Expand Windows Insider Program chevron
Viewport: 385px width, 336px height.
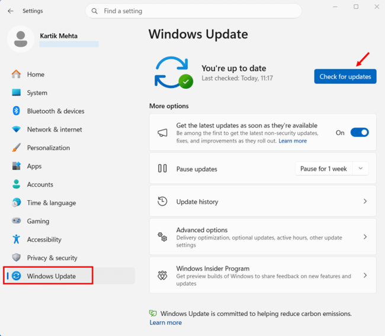365,276
